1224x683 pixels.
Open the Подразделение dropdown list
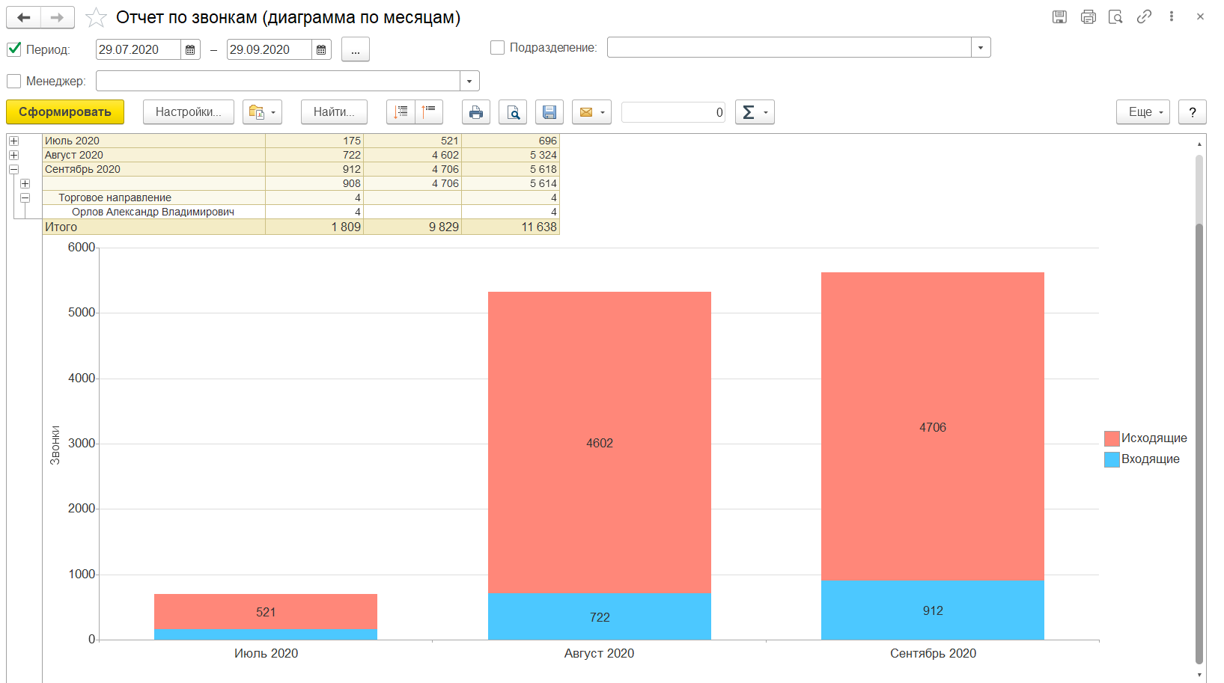coord(981,47)
